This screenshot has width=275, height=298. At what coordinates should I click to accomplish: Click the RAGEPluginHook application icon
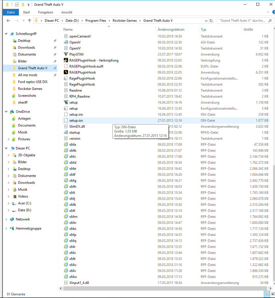66,72
